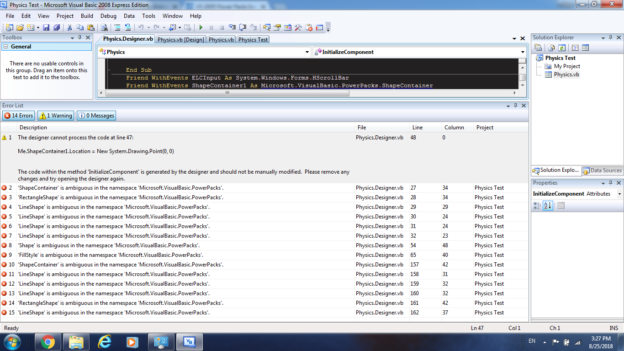Open the Properties object selector dropdown
Viewport: 624px width, 351px height.
(x=619, y=194)
